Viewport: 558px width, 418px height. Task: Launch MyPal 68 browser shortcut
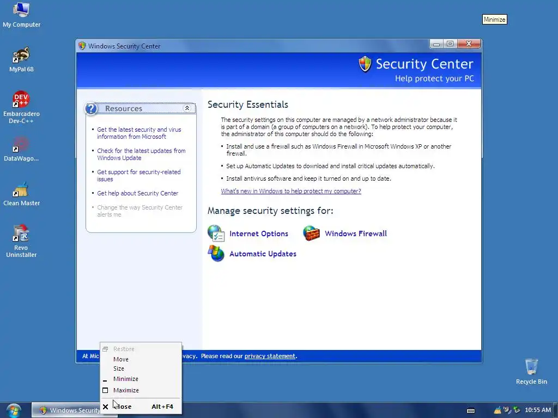(x=21, y=59)
